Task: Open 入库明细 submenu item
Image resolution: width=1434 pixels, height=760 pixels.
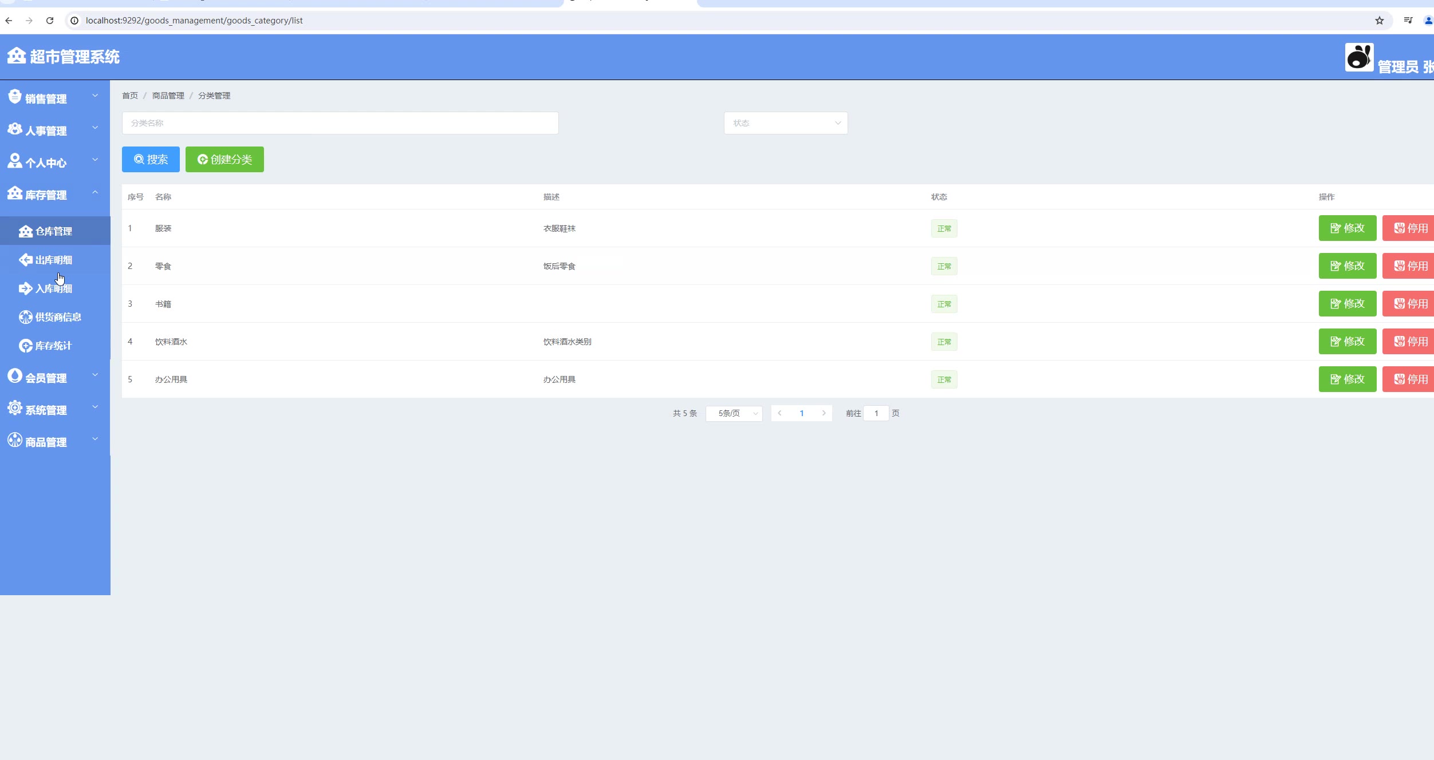Action: (x=55, y=288)
